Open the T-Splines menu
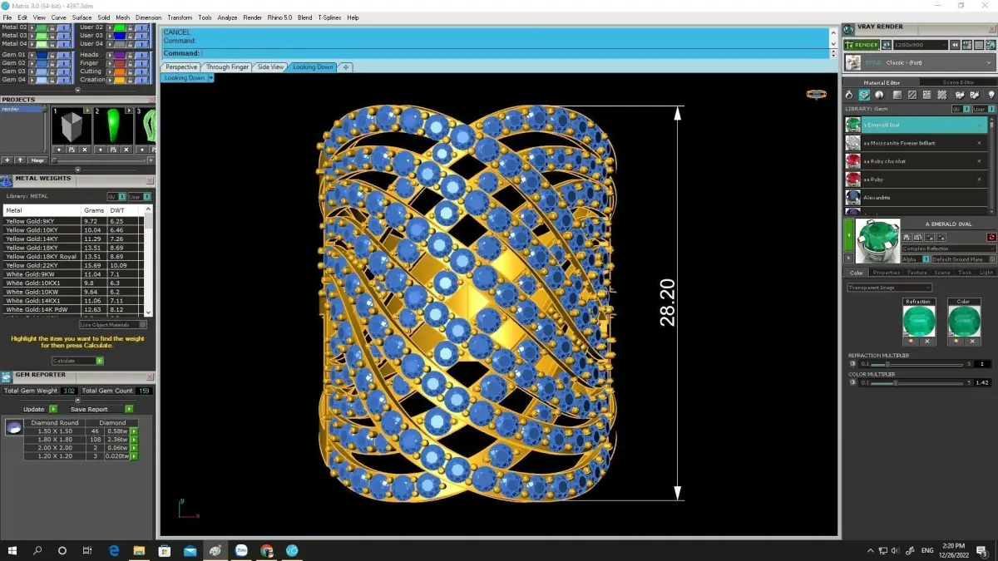Viewport: 998px width, 561px height. click(330, 17)
